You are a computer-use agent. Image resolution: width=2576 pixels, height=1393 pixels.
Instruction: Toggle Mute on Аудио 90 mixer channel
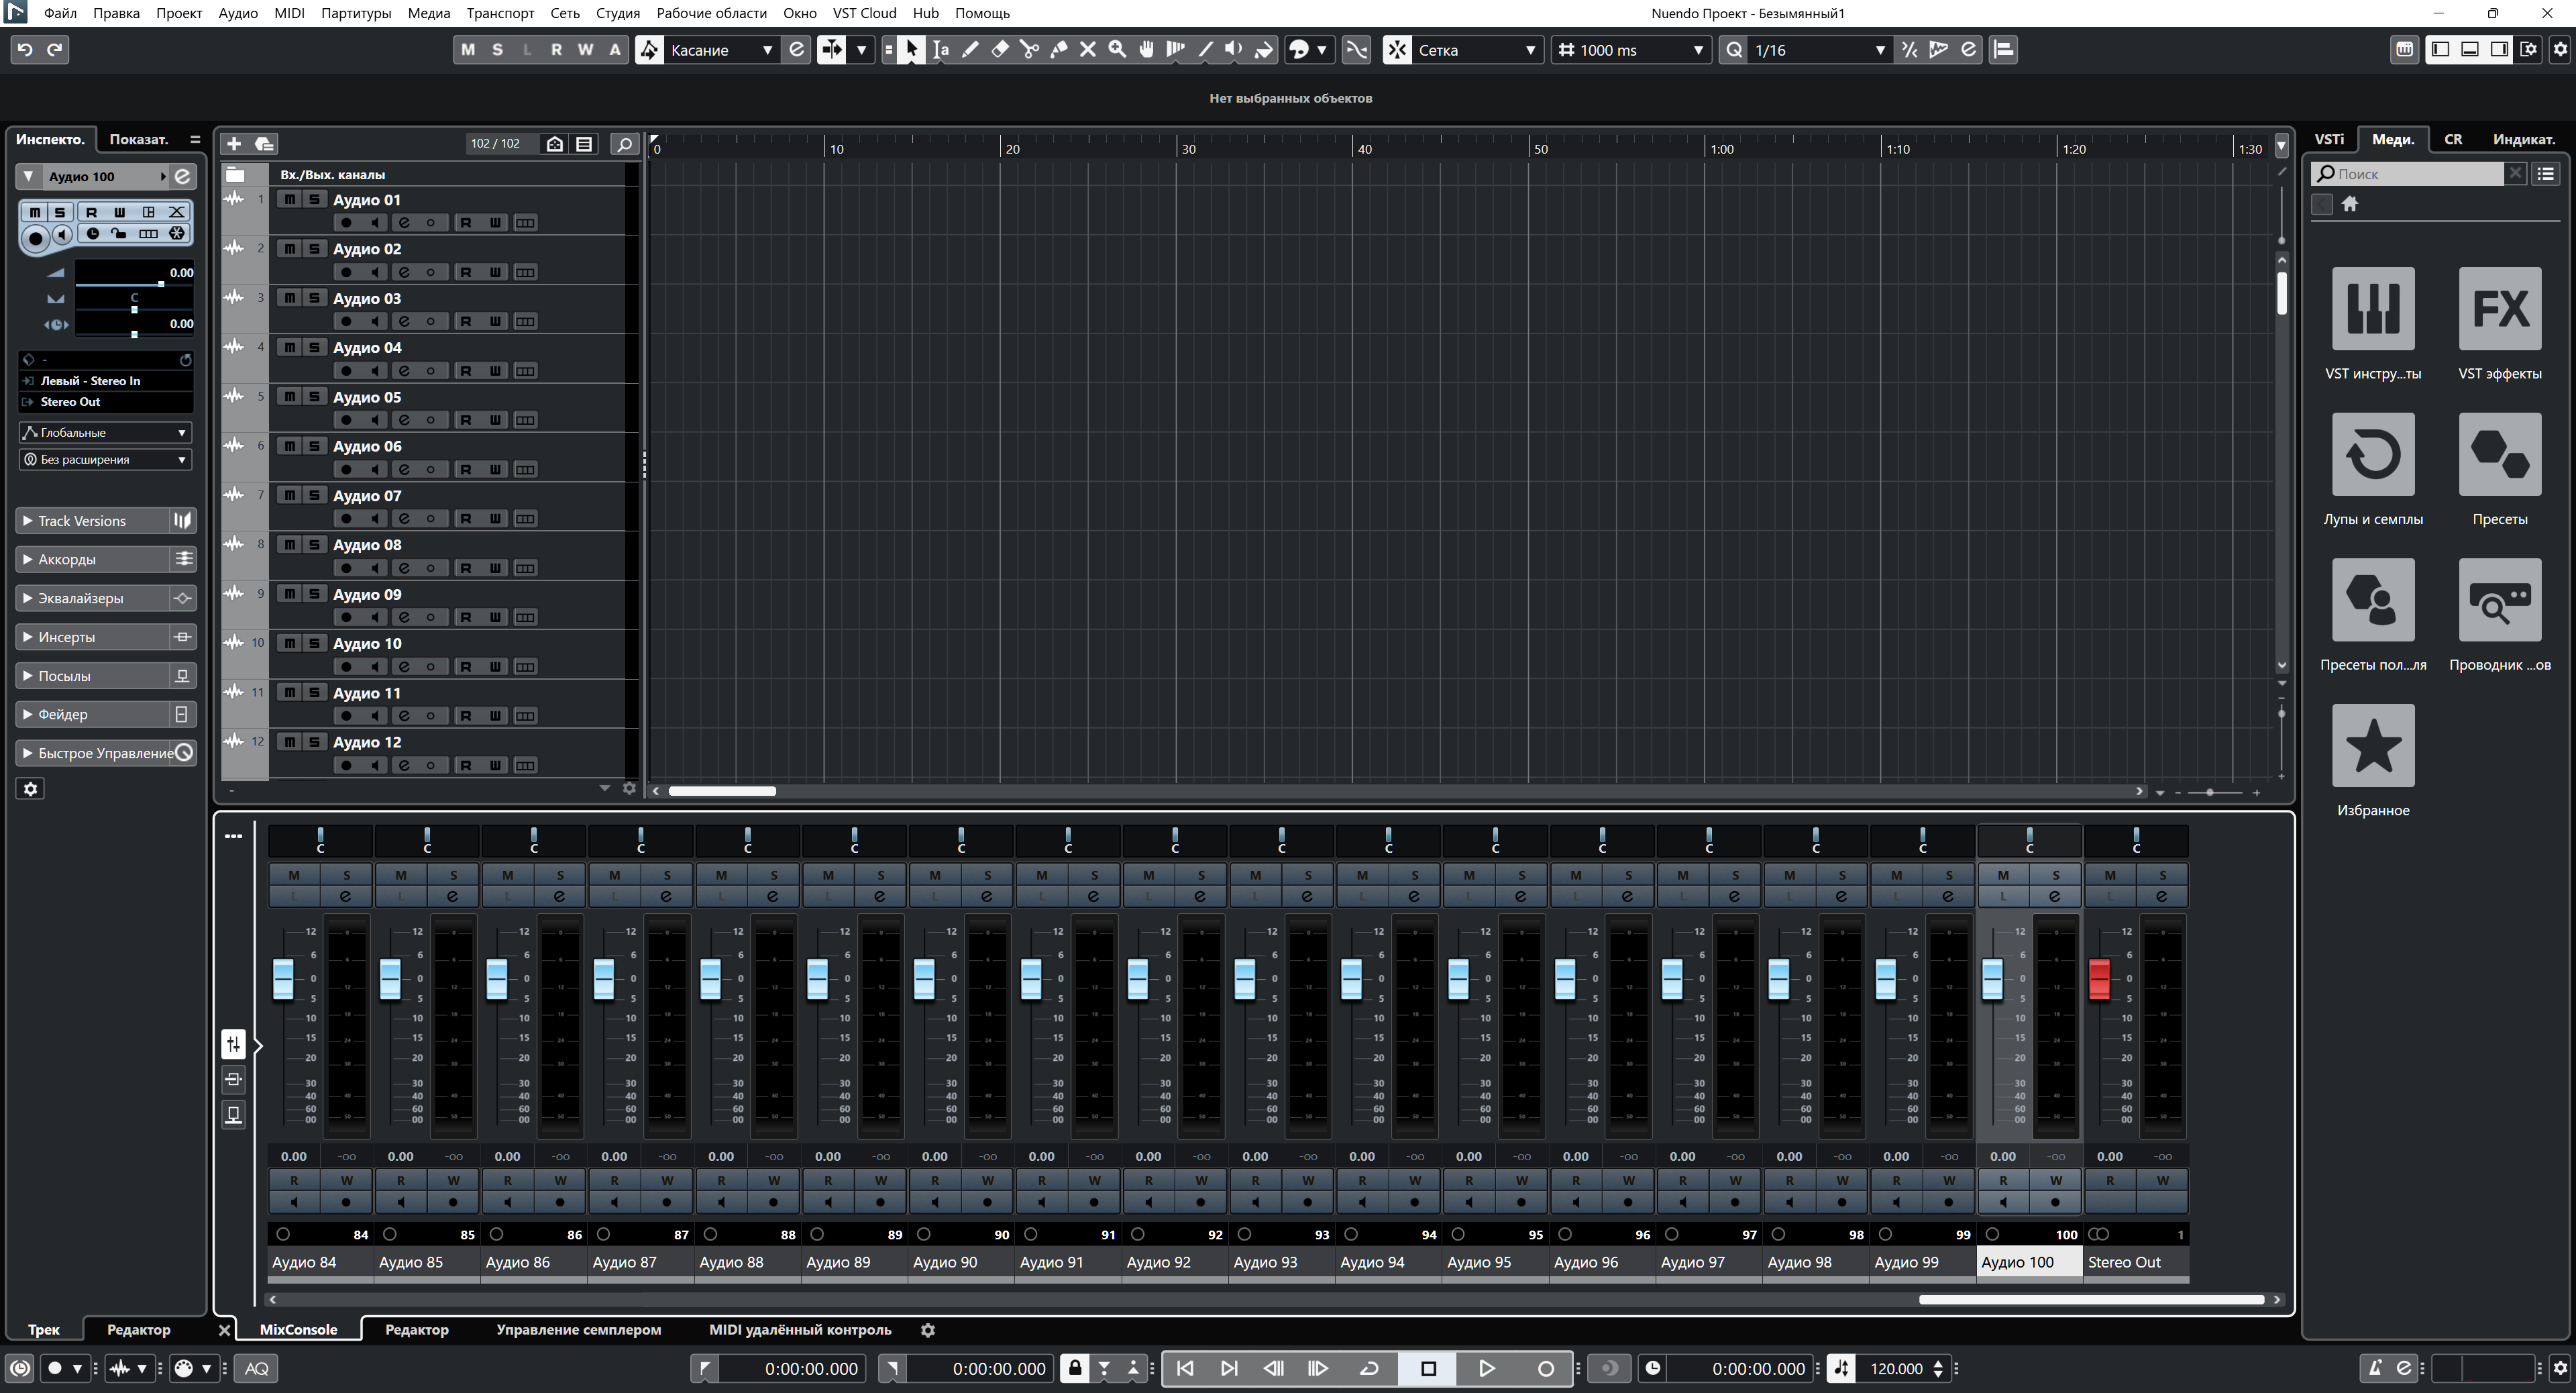click(935, 875)
